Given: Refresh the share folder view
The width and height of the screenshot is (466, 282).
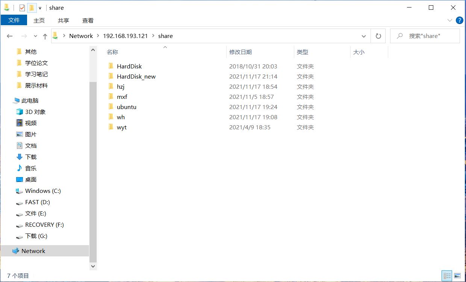Looking at the screenshot, I should [378, 36].
